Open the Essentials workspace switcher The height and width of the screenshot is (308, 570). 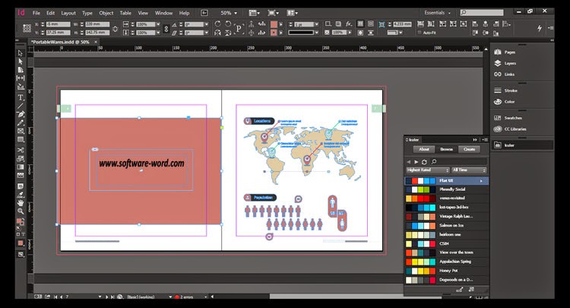click(x=437, y=13)
